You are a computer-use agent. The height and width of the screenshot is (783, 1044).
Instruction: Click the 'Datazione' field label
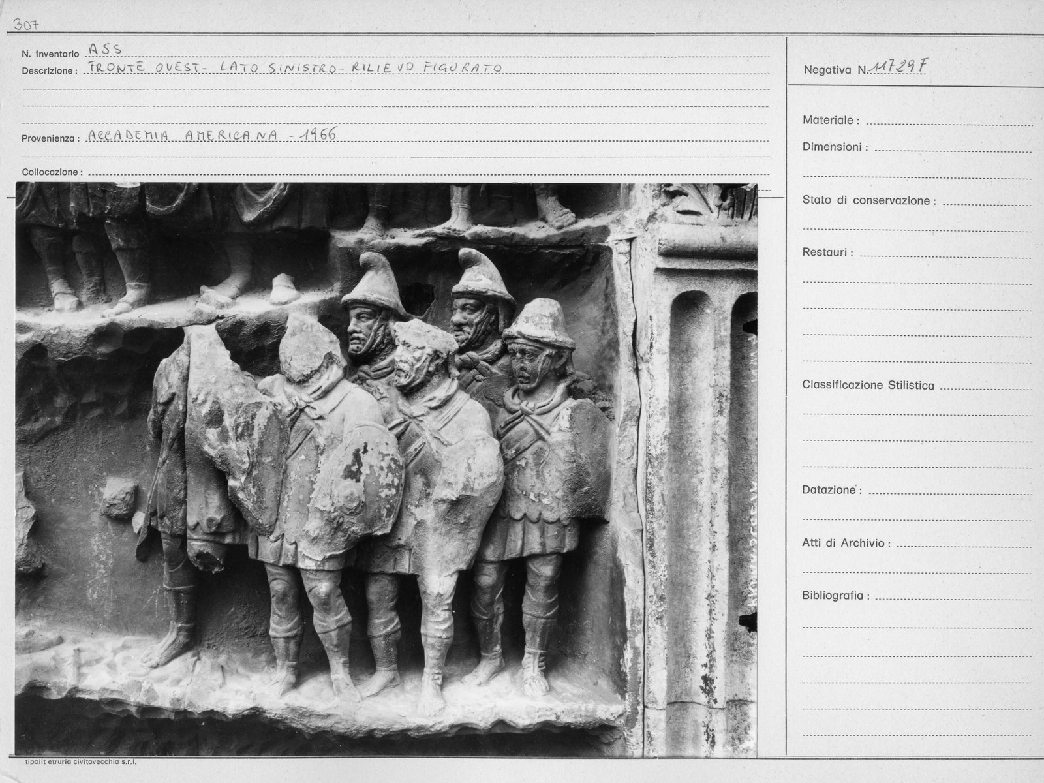click(x=832, y=490)
